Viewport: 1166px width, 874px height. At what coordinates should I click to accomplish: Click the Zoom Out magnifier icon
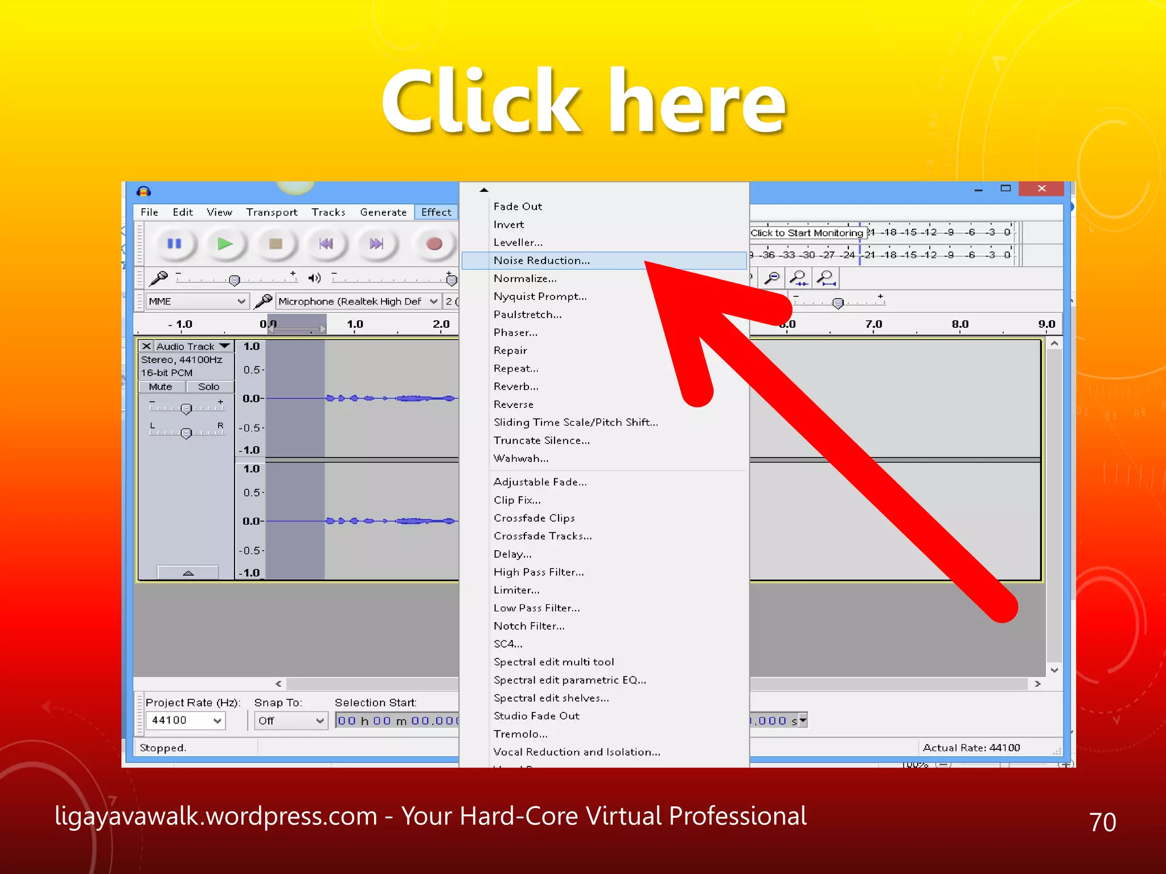pos(772,278)
